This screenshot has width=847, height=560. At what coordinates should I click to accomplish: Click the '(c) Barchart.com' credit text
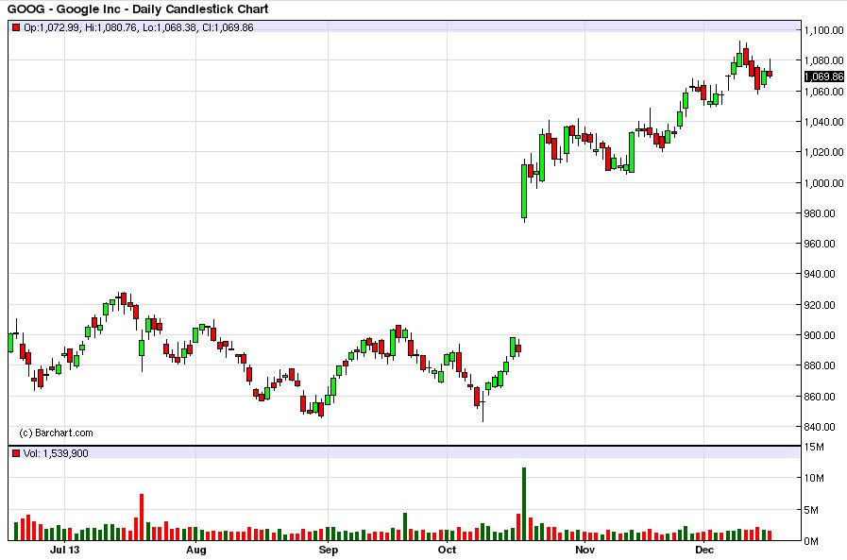(56, 433)
